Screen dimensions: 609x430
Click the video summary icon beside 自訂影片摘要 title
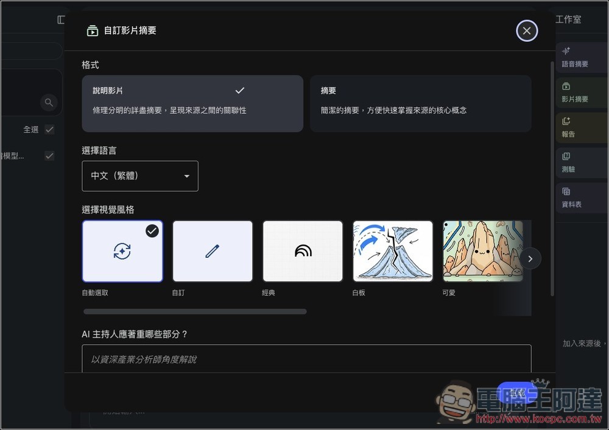tap(93, 30)
